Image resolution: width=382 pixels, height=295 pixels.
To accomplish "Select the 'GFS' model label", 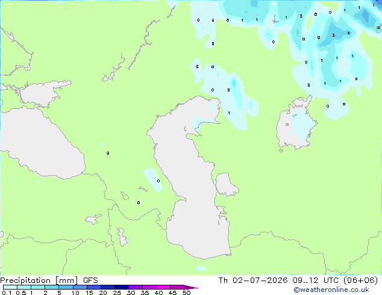I will (90, 281).
